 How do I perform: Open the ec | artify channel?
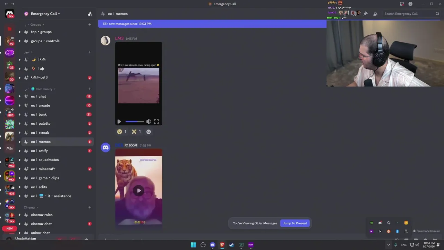pyautogui.click(x=58, y=151)
